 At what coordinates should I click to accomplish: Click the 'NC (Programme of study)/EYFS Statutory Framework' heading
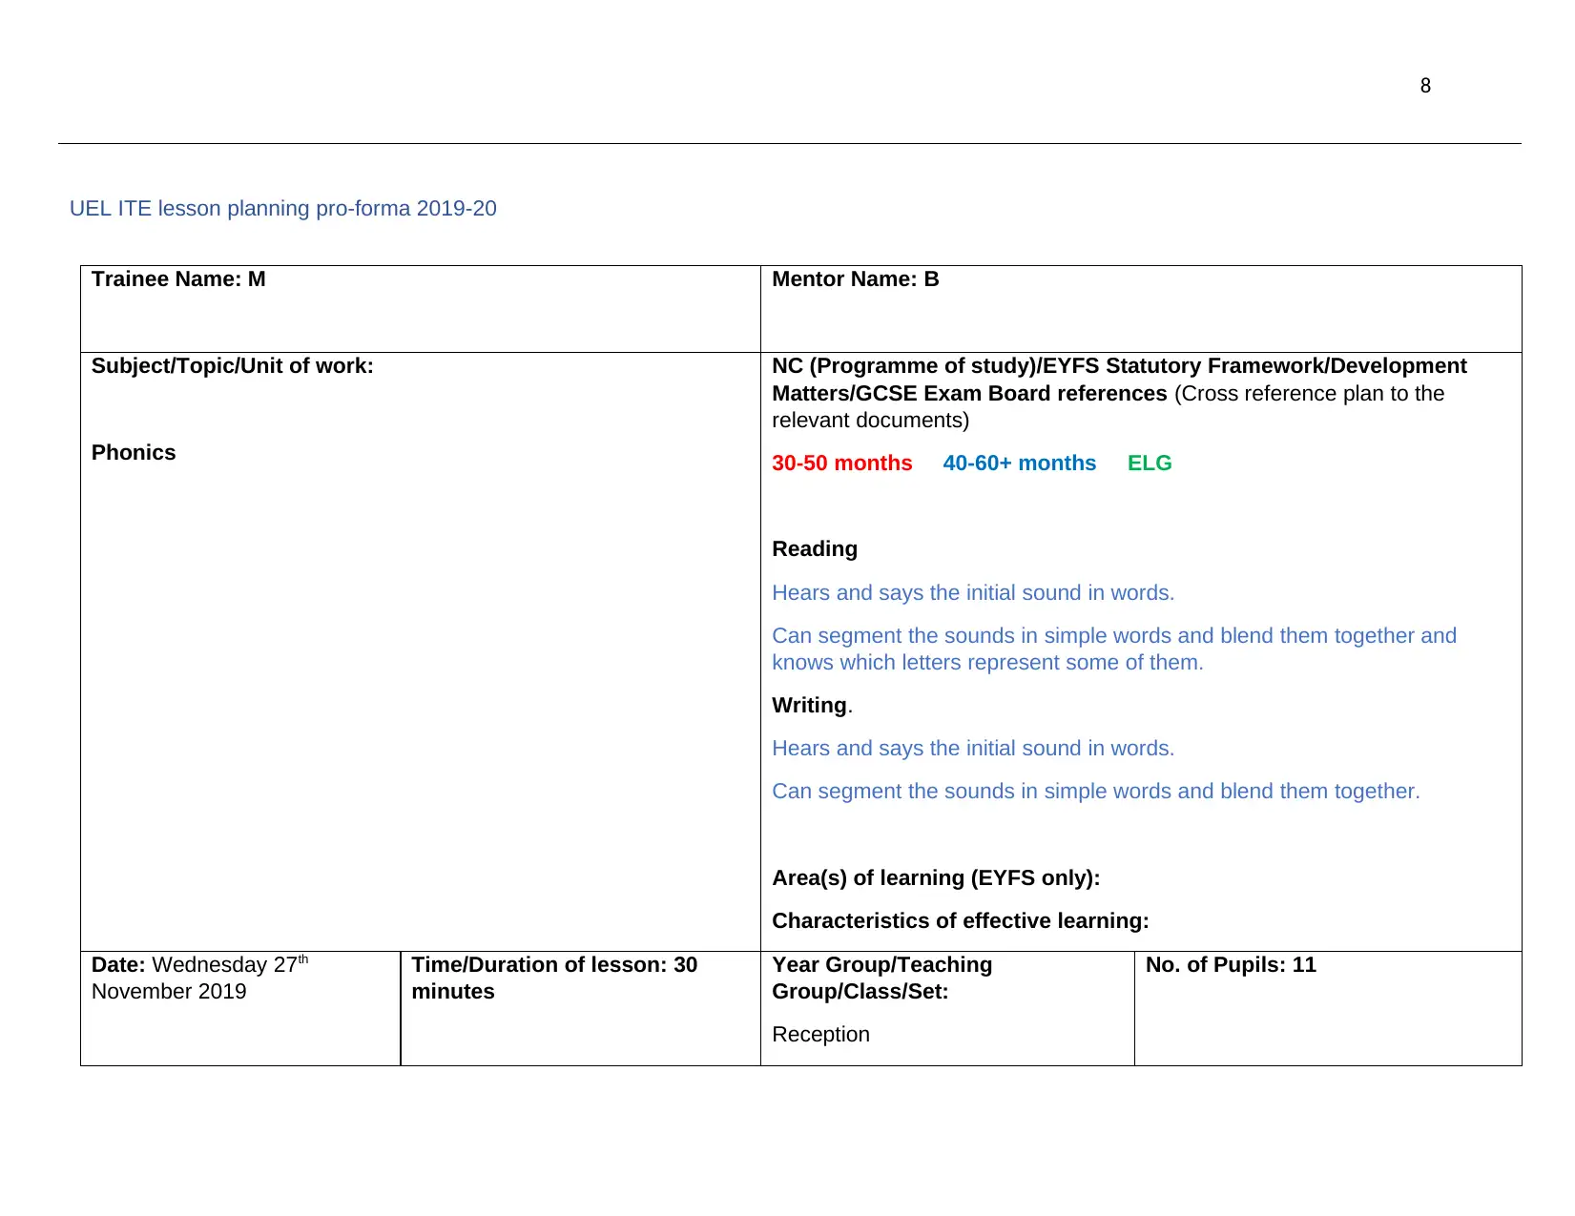[1119, 380]
